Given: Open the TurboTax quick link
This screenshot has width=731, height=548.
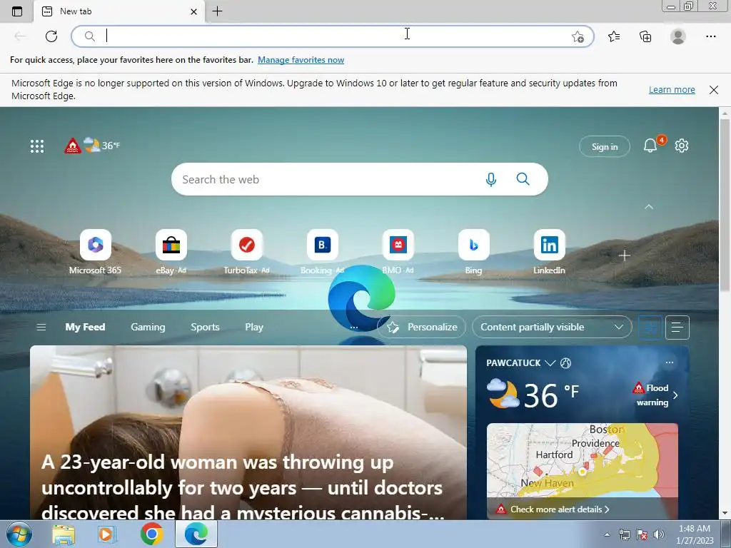Looking at the screenshot, I should [x=246, y=252].
